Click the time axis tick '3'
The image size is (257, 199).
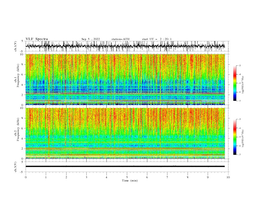coord(86,177)
